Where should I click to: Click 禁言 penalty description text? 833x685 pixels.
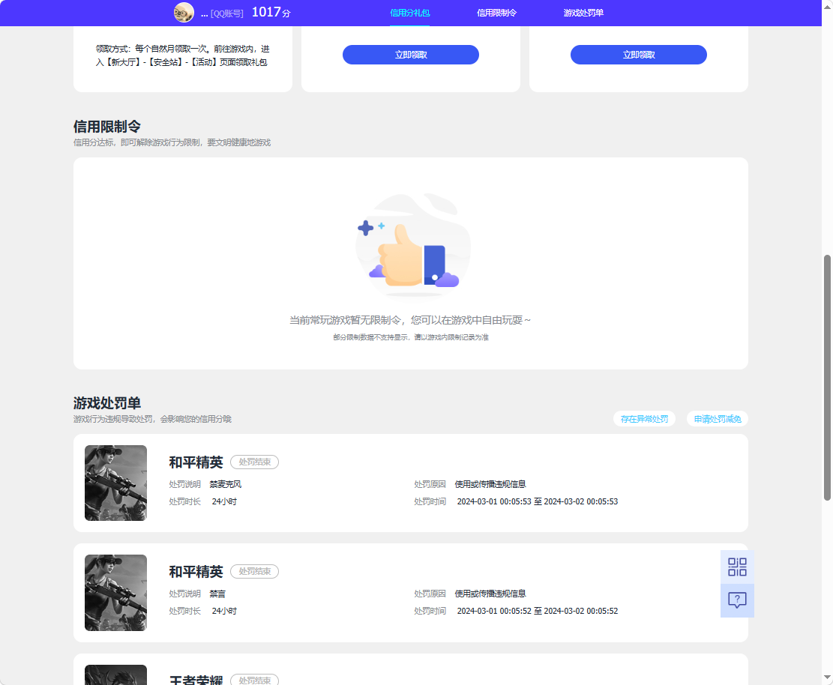click(x=217, y=594)
